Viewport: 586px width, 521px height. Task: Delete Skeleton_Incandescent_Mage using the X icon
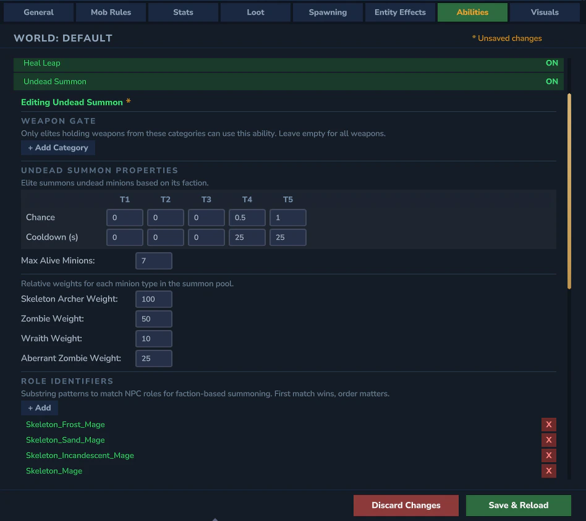549,455
